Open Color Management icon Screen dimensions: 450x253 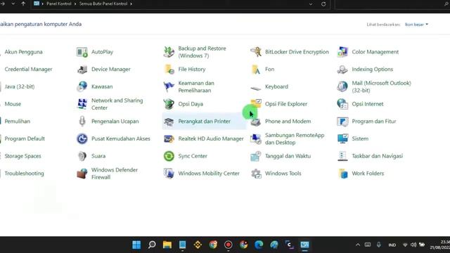(x=342, y=52)
